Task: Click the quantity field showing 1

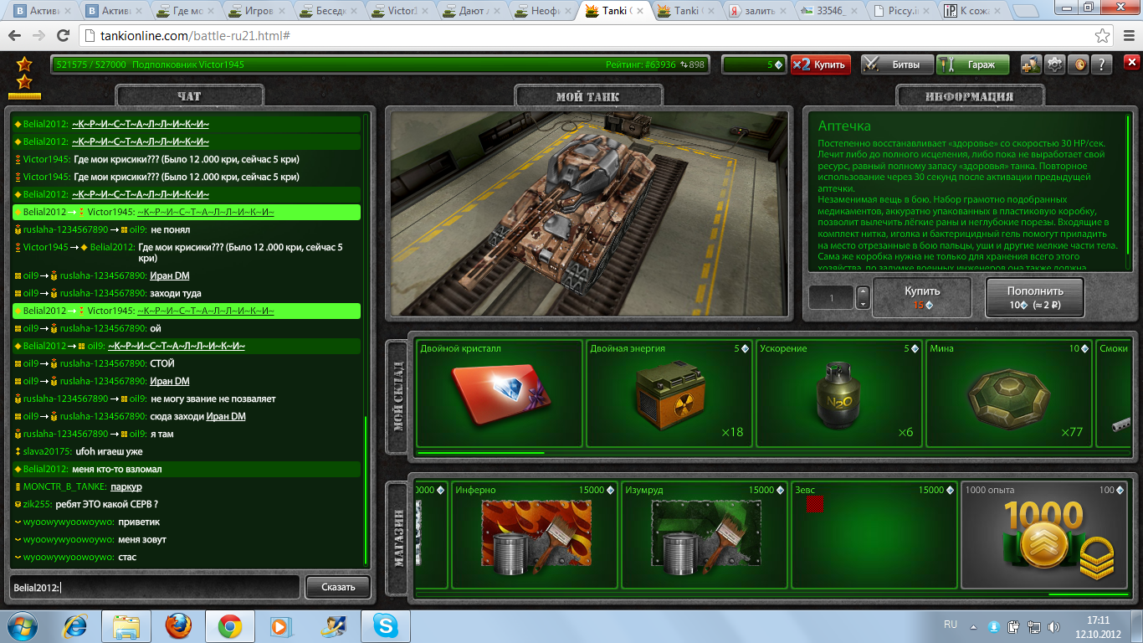Action: coord(831,297)
